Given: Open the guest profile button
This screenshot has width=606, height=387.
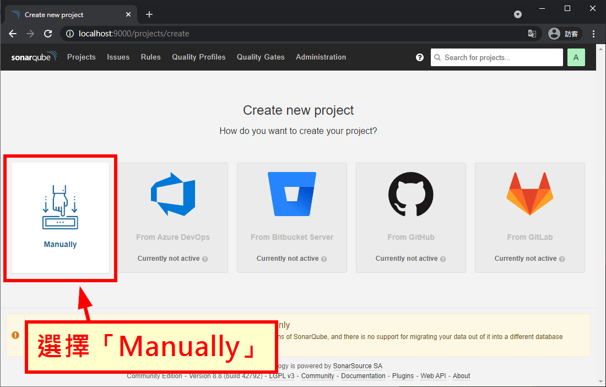Looking at the screenshot, I should [x=565, y=34].
